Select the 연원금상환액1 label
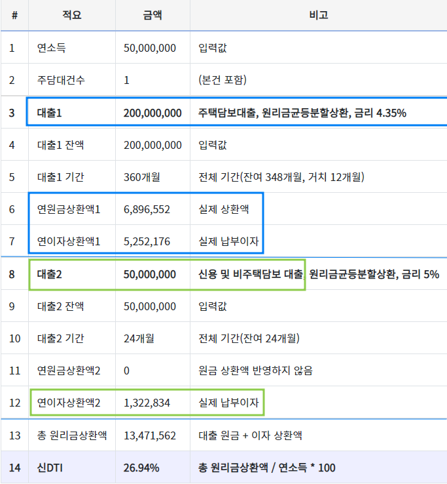Image resolution: width=447 pixels, height=484 pixels. tap(69, 209)
